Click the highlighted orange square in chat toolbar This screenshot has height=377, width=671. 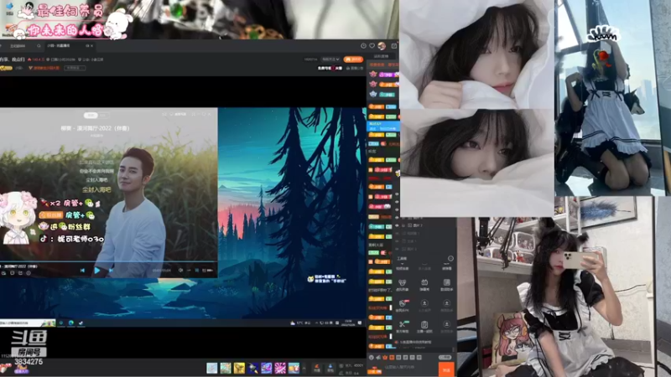click(392, 358)
